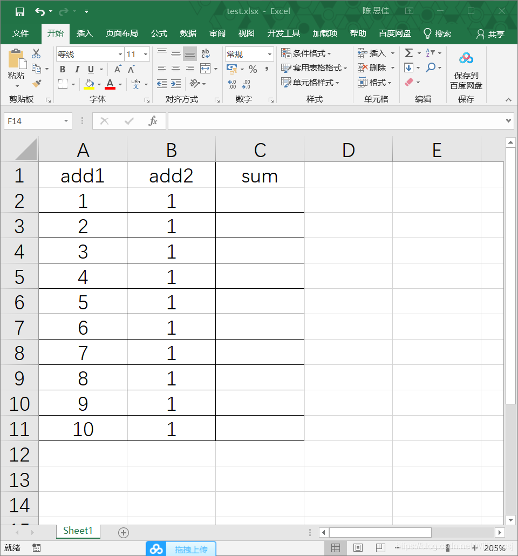Viewport: 518px width, 556px height.
Task: Toggle Italic formatting
Action: pos(77,69)
